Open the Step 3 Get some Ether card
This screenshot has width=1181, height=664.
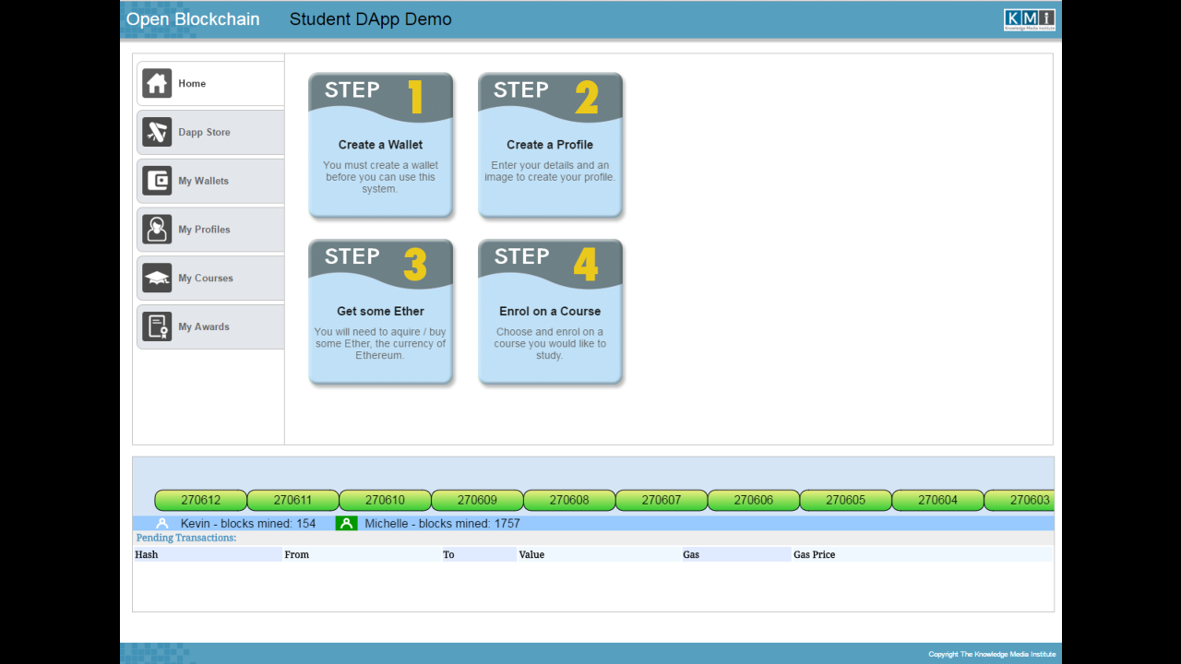(x=380, y=311)
